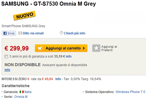Click the question mark diamond icon

pos(61,33)
